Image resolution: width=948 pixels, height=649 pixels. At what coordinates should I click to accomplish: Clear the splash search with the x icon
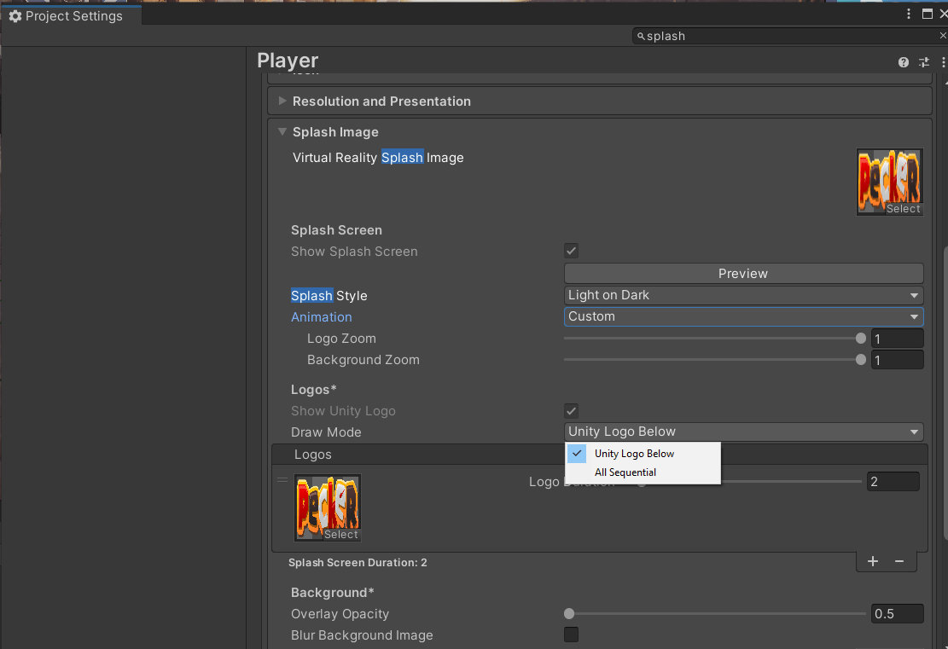click(x=942, y=36)
